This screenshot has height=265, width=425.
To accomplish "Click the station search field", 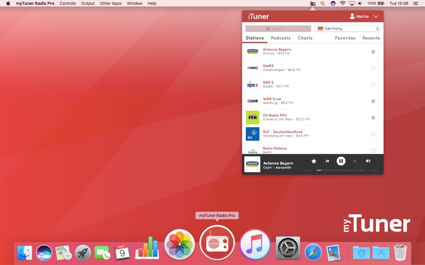I will click(278, 29).
